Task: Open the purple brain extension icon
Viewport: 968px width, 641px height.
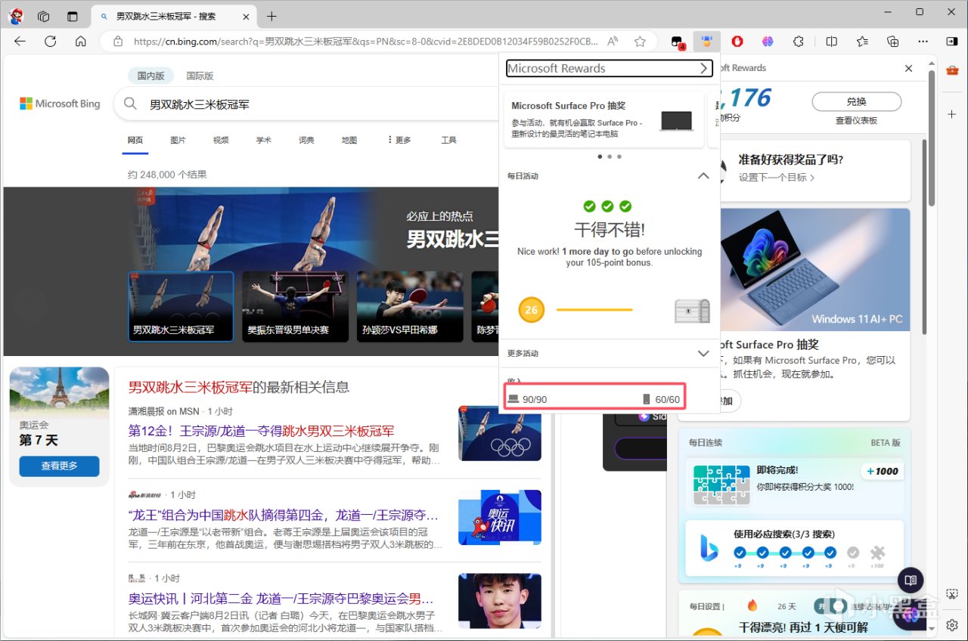Action: 768,42
